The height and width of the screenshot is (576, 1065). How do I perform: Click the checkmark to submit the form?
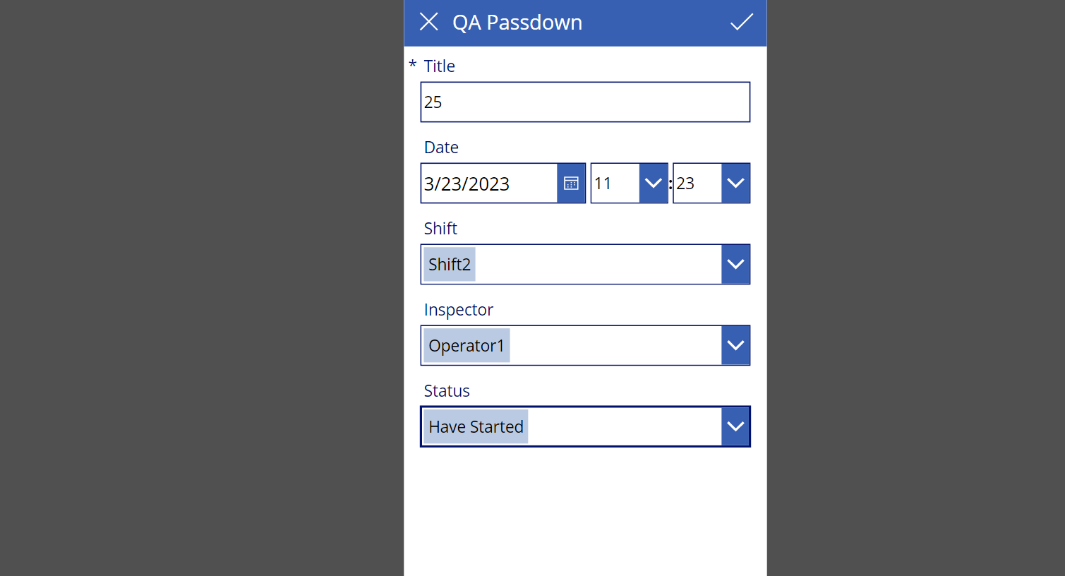point(741,22)
